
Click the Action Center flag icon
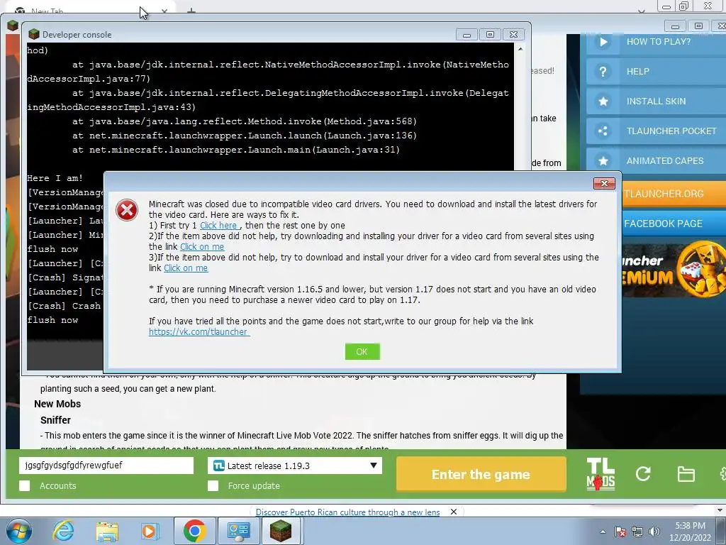[x=621, y=532]
